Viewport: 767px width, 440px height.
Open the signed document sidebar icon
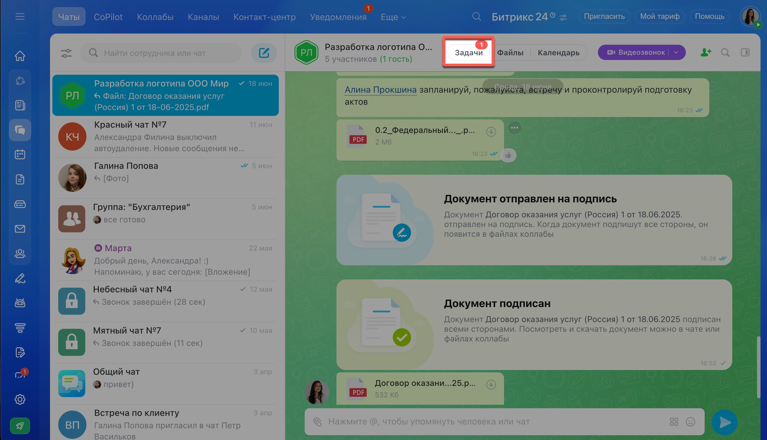(20, 352)
